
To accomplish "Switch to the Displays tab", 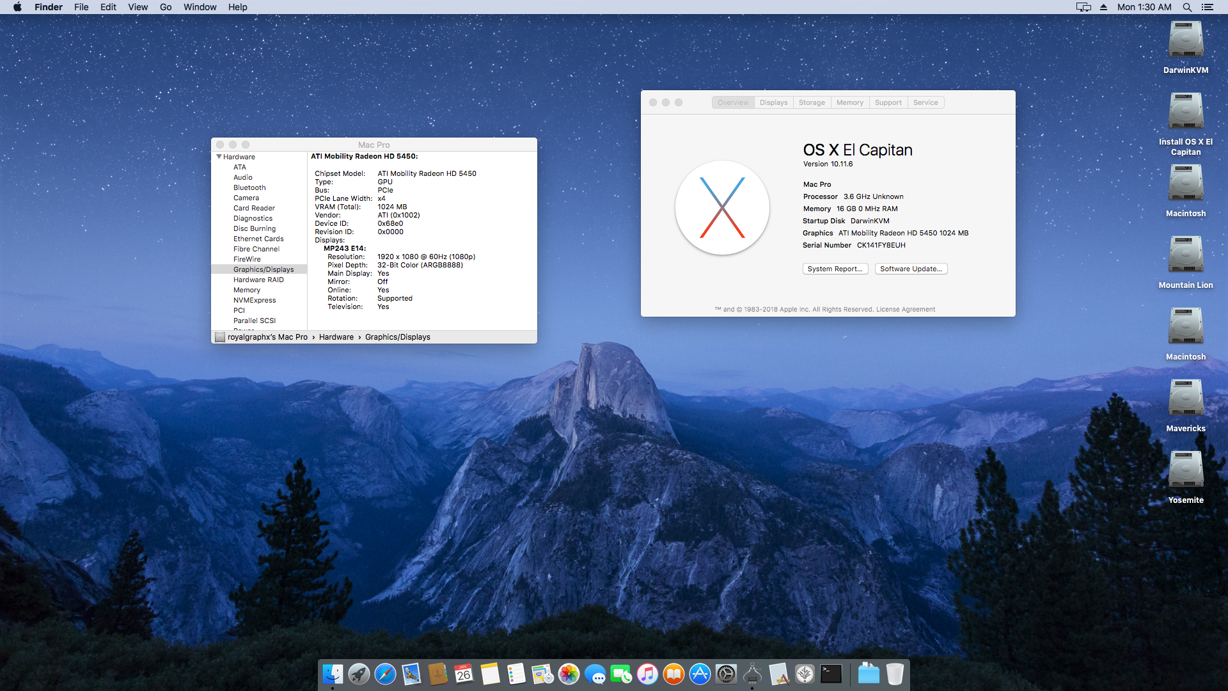I will (773, 102).
